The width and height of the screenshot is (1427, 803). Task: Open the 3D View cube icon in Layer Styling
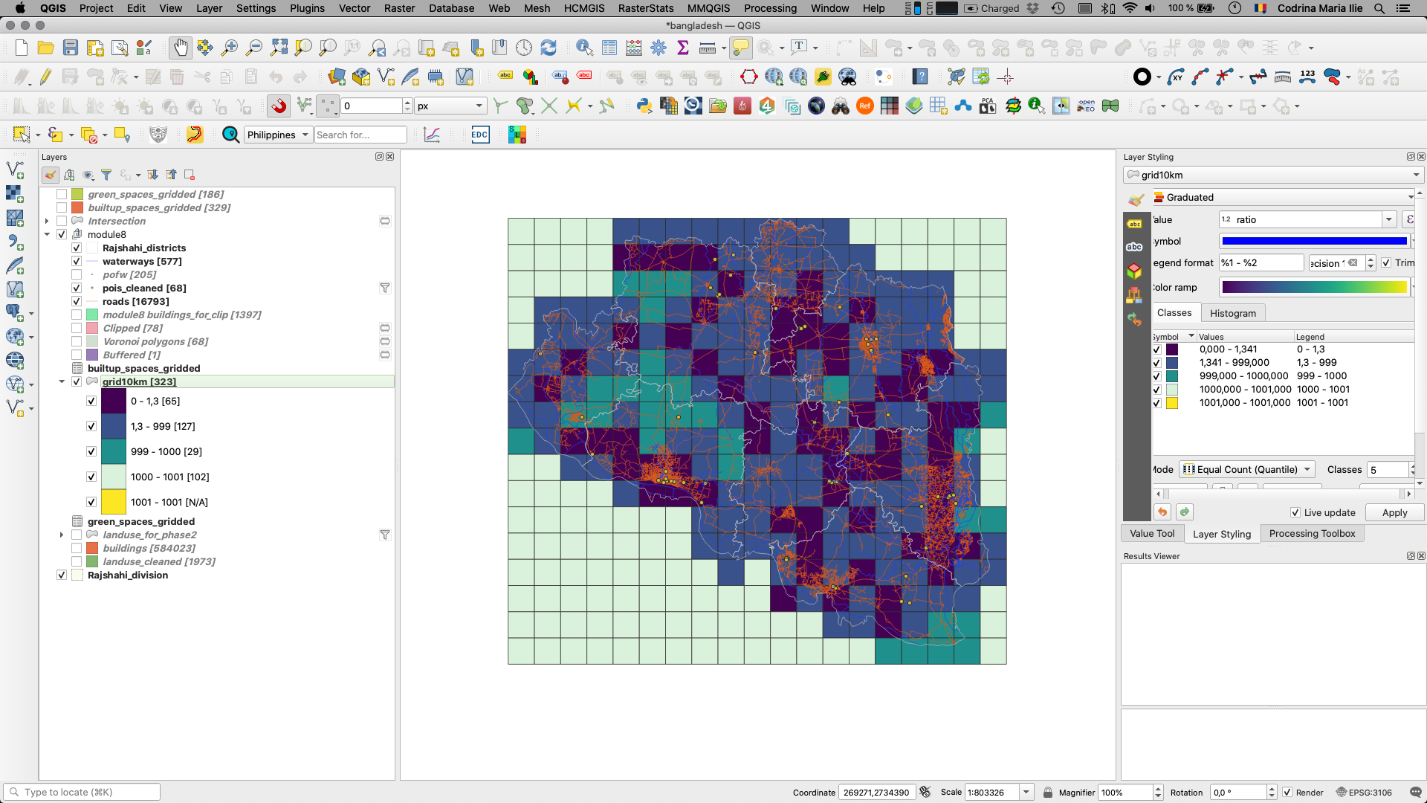tap(1134, 271)
